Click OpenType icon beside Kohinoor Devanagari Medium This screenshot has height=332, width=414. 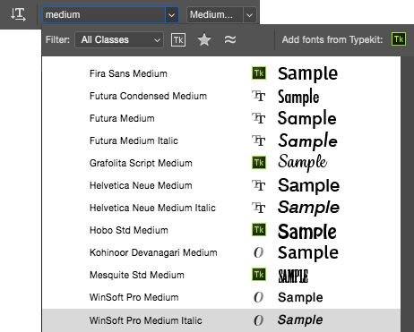point(258,252)
